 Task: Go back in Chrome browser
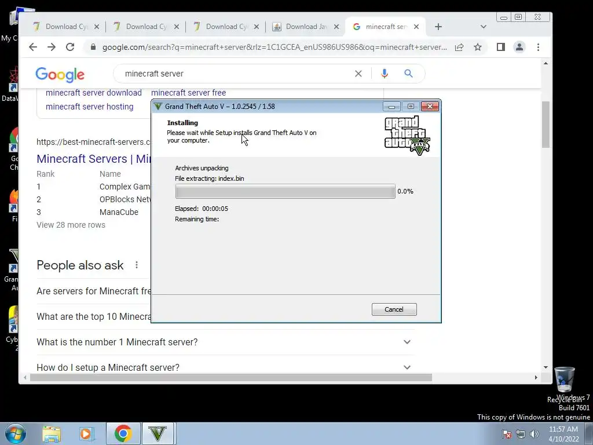(33, 47)
